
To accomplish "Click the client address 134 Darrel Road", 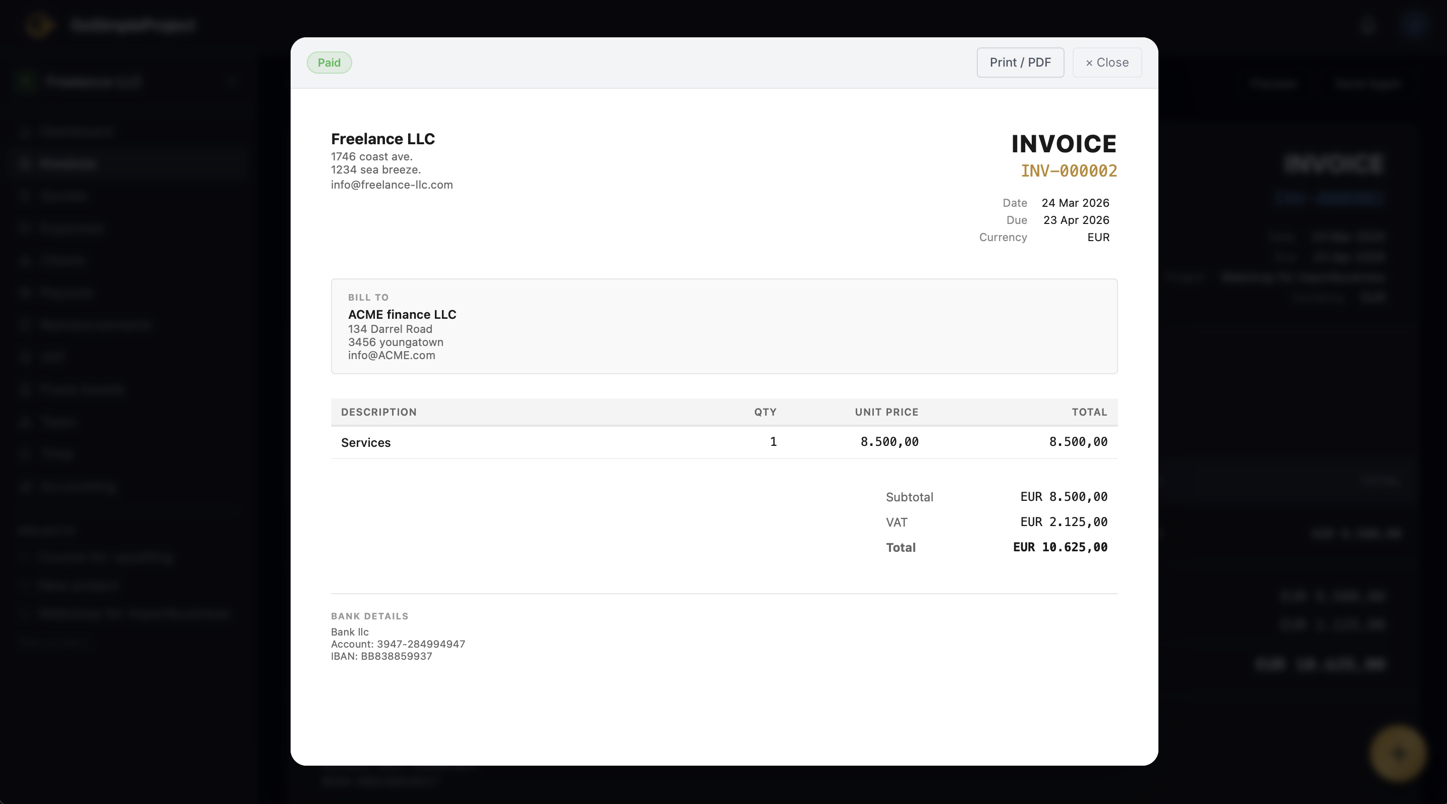I will (x=391, y=329).
